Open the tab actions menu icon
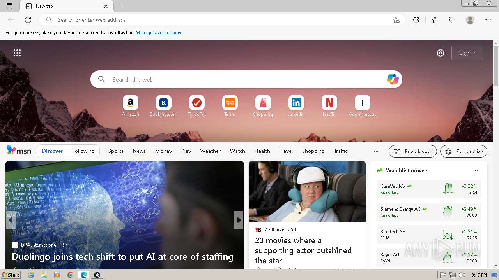 tap(9, 6)
